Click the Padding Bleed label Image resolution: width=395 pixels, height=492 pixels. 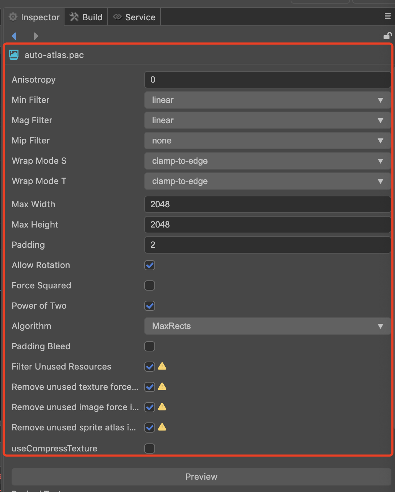[41, 346]
